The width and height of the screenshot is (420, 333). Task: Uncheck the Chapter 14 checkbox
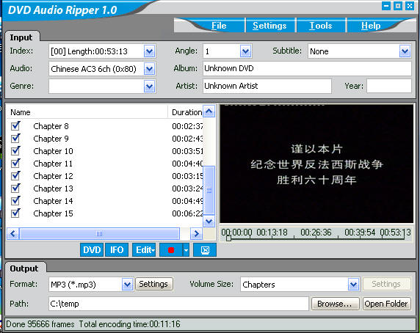15,200
